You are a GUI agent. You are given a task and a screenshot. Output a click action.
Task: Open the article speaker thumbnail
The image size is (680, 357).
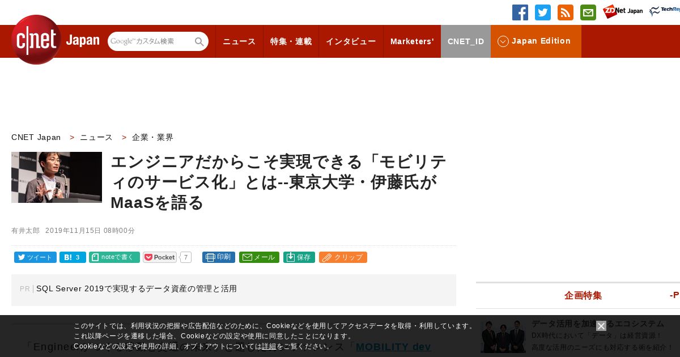pyautogui.click(x=57, y=177)
